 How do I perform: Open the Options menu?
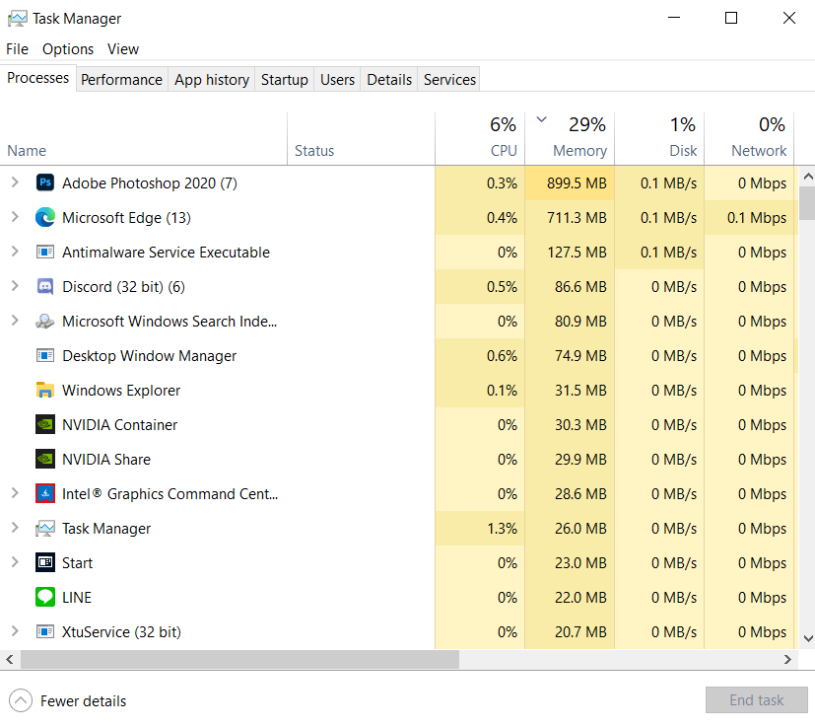click(x=68, y=49)
